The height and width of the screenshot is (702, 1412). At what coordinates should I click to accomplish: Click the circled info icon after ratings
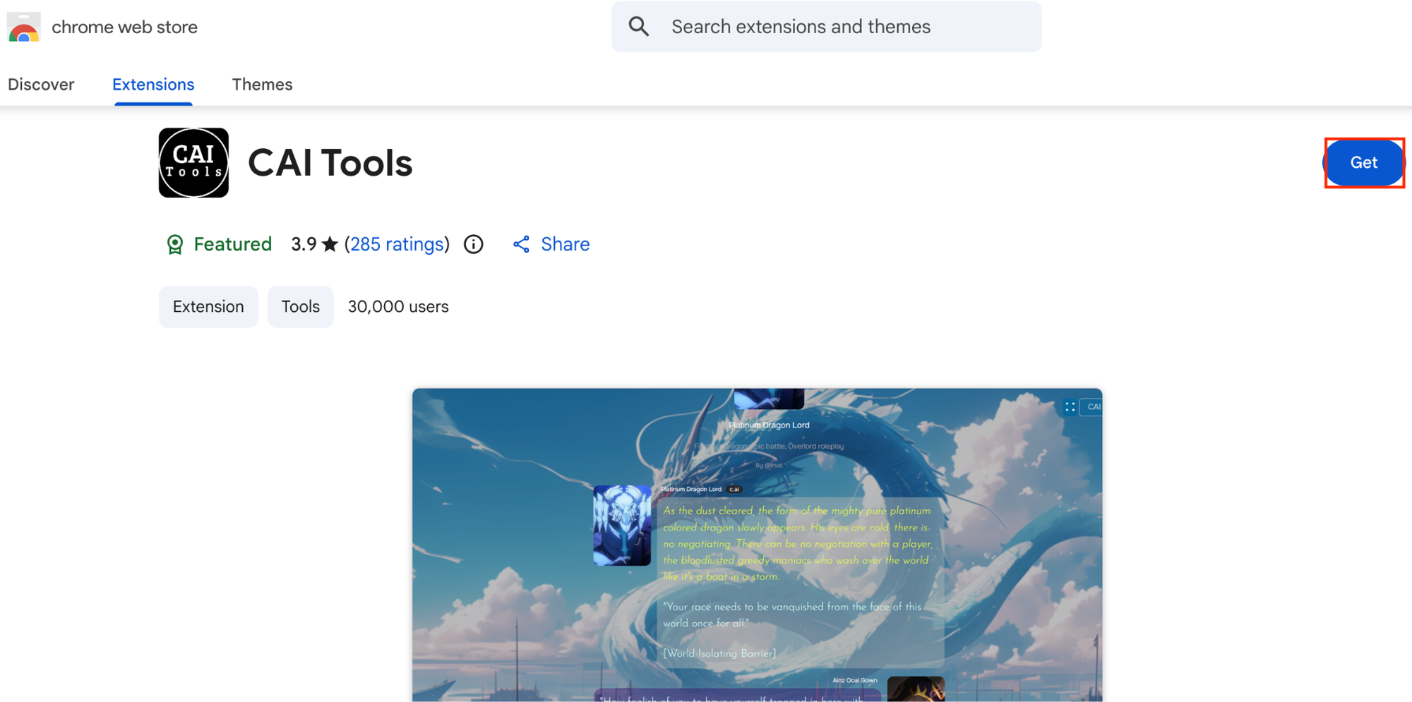click(x=474, y=244)
